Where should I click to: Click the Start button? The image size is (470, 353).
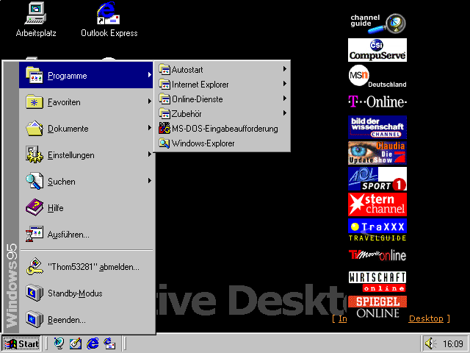21,343
